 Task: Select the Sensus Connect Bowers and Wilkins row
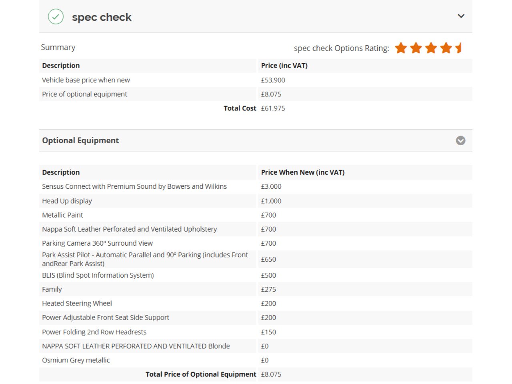point(256,186)
